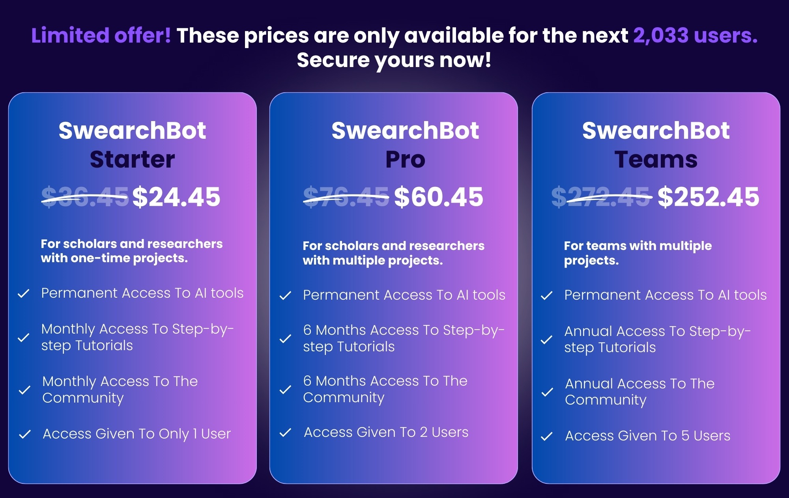The image size is (789, 498).
Task: Click checkmark next to Monthly Access To Step-by-step Tutorials
Action: 24,338
